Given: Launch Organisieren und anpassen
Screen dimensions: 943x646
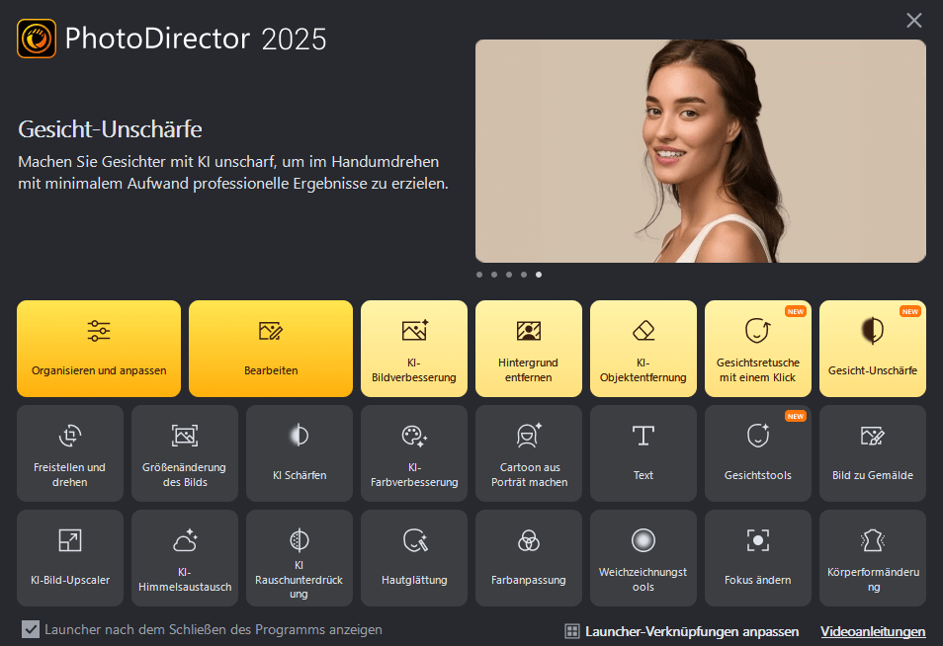Looking at the screenshot, I should tap(98, 348).
